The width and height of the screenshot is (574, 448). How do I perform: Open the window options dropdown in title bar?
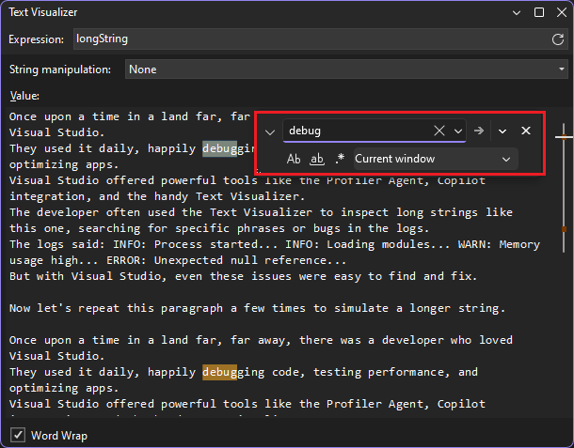517,13
